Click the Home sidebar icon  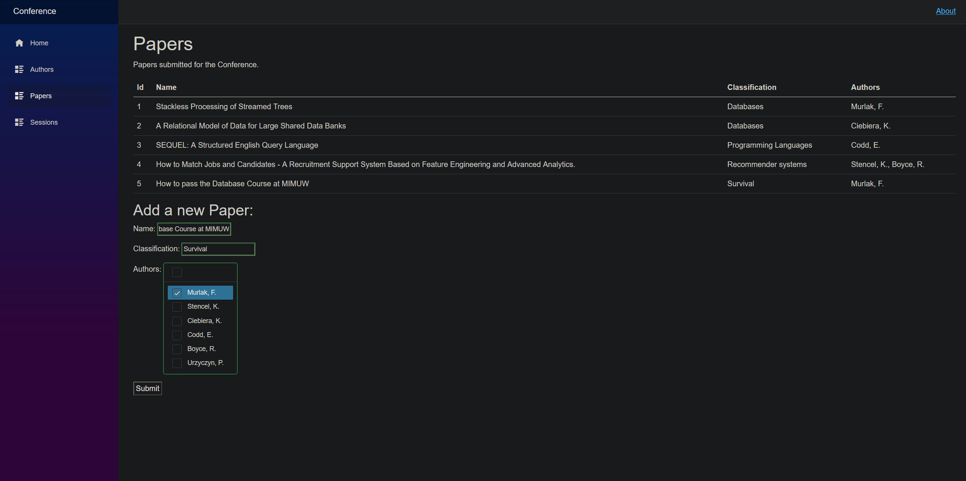[19, 42]
